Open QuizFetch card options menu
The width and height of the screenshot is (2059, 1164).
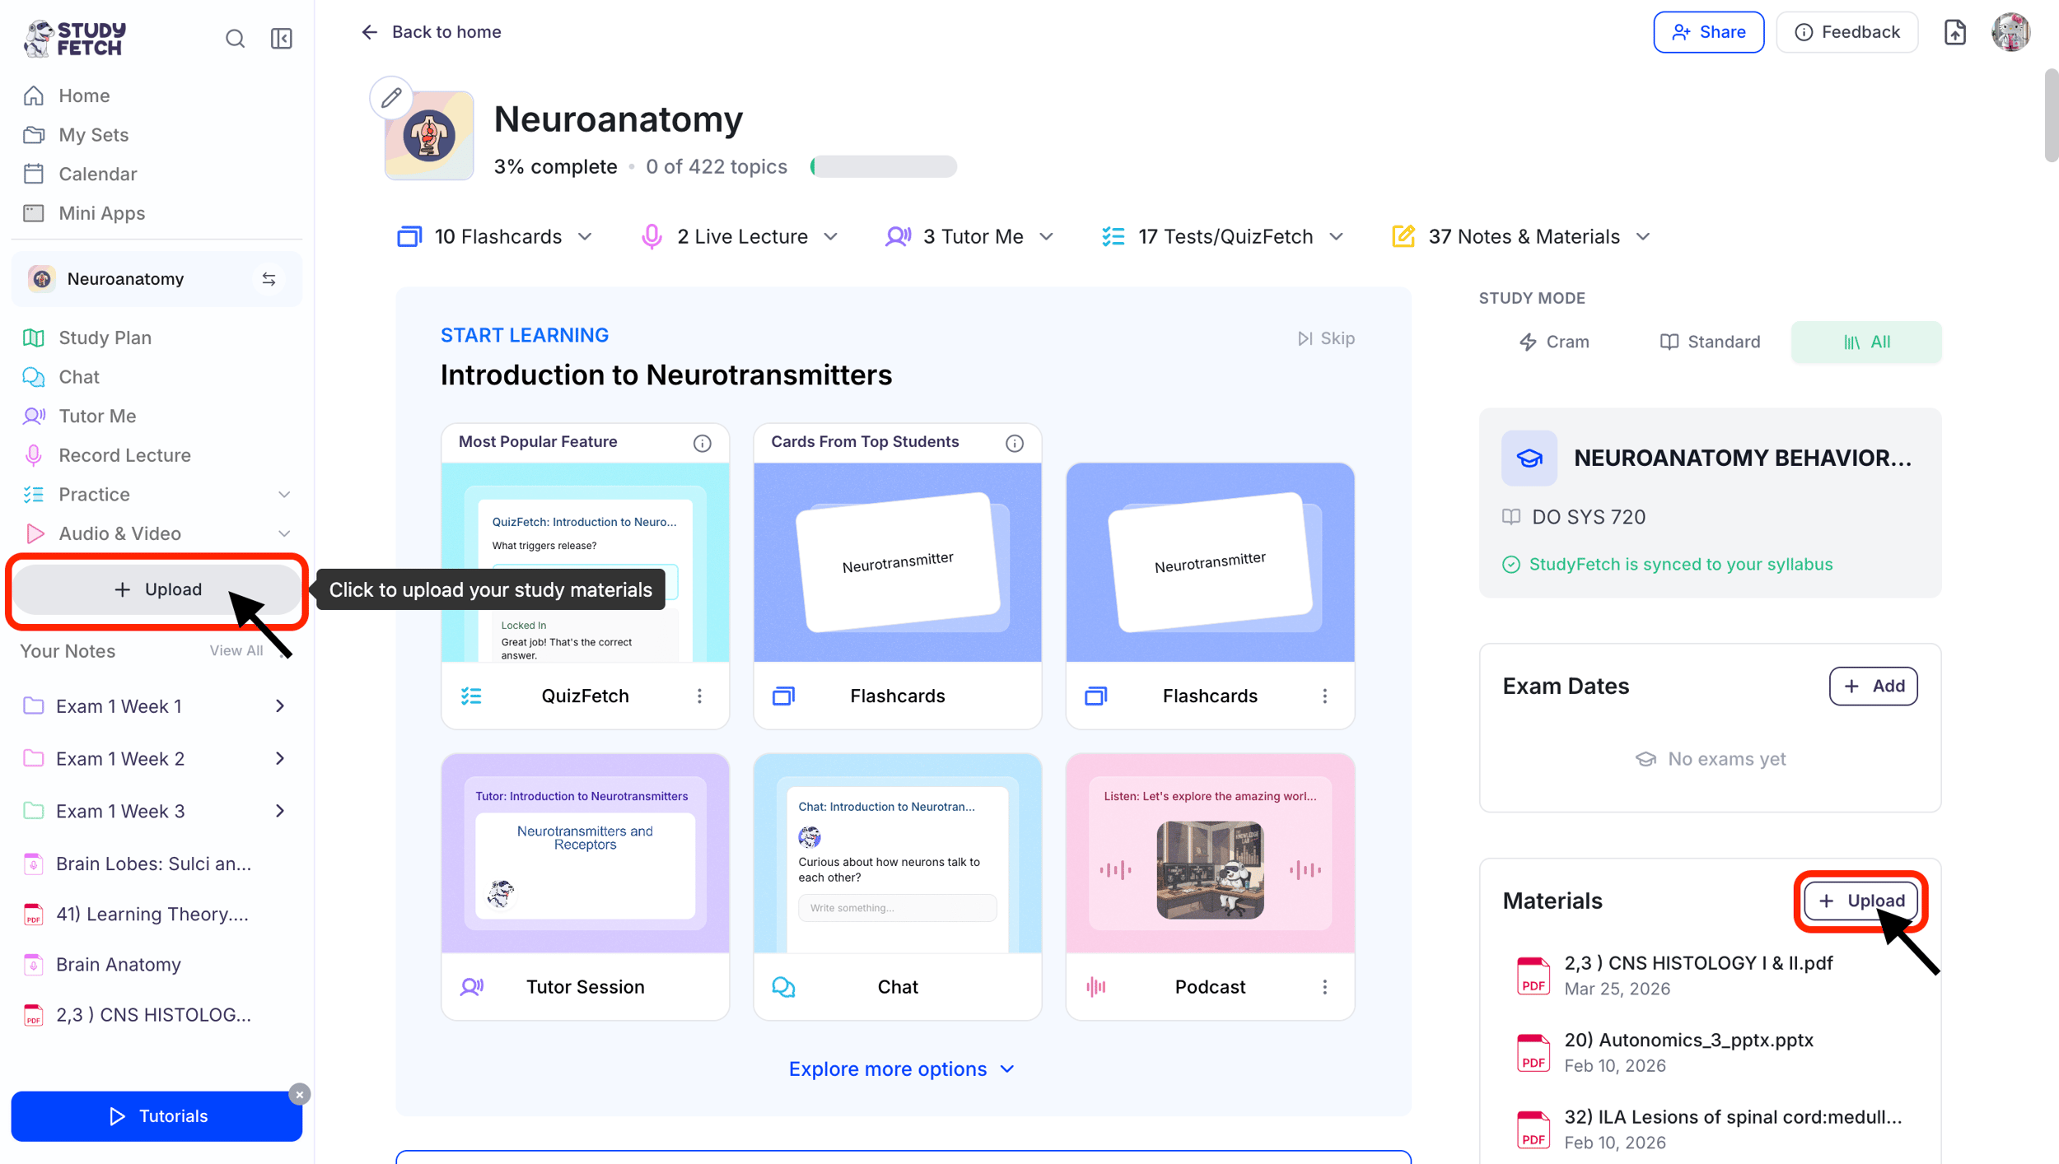click(699, 696)
